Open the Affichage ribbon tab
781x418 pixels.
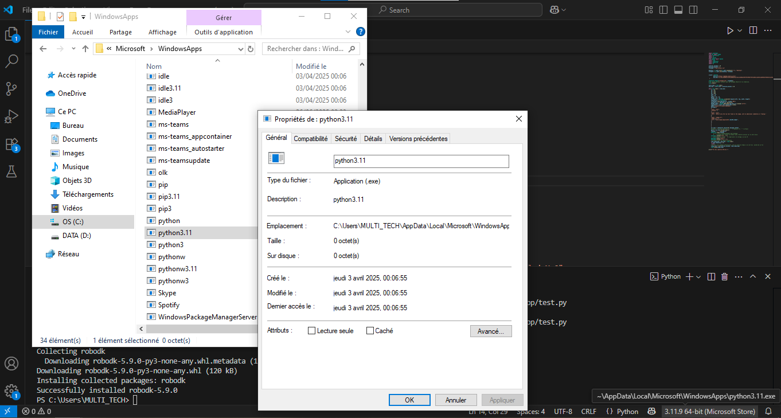[162, 32]
